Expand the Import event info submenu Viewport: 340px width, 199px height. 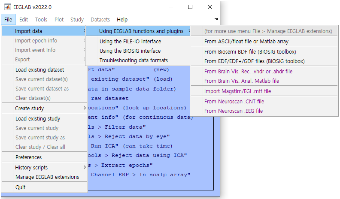(x=44, y=50)
